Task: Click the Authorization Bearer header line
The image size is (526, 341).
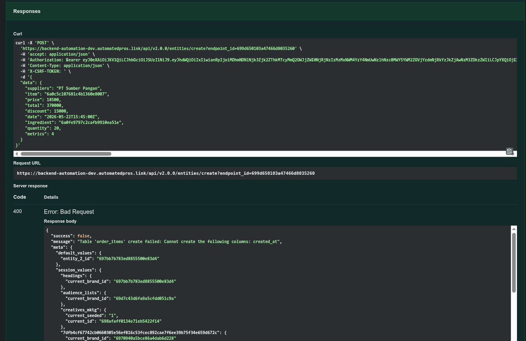Action: coord(268,60)
